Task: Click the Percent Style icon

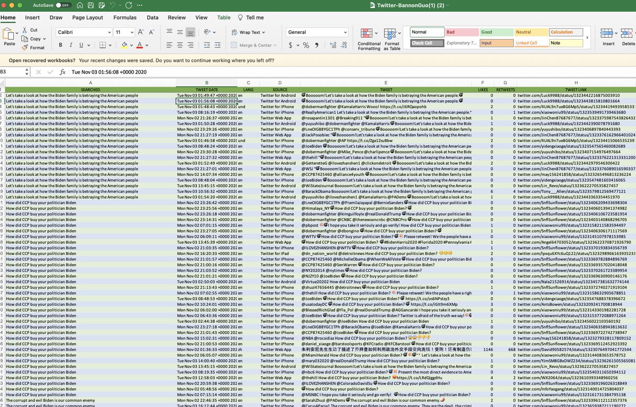Action: pyautogui.click(x=306, y=46)
